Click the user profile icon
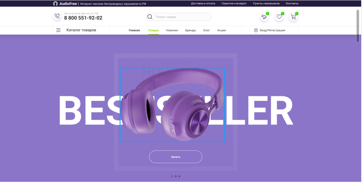Viewport: 362px width, 183px height. [x=256, y=30]
